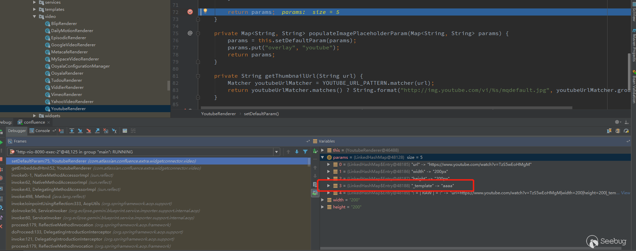Image resolution: width=636 pixels, height=251 pixels.
Task: Toggle the show watches glasses button
Action: (x=315, y=193)
